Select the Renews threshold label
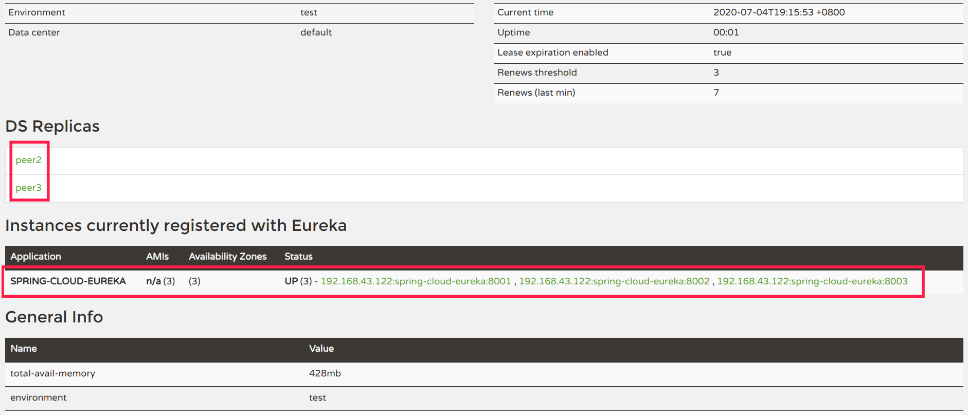Screen dimensions: 968x415 tap(537, 73)
